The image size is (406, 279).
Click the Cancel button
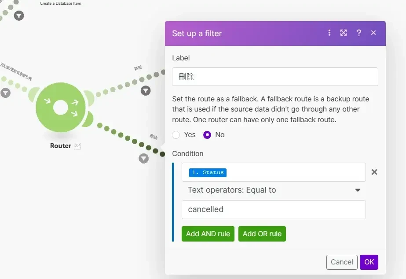[x=342, y=262]
